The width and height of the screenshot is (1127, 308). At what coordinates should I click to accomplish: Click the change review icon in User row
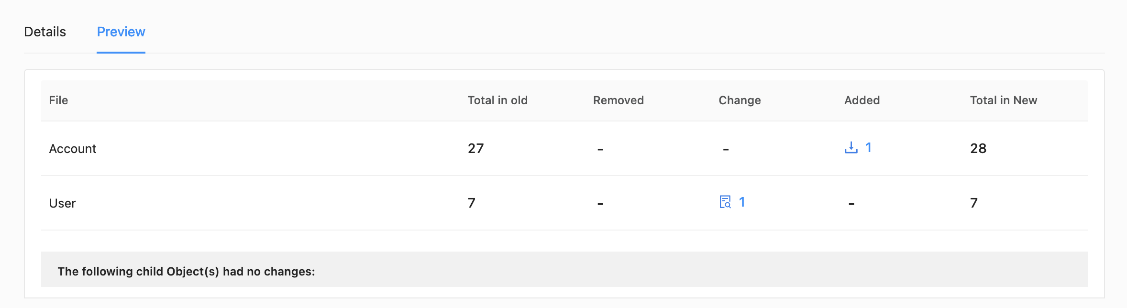[x=725, y=202]
